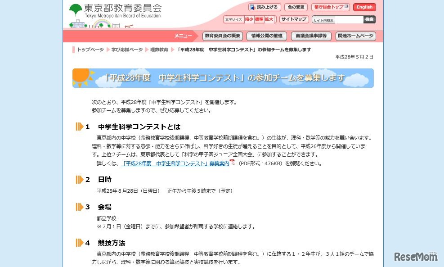Viewport: 444px width, 267px height.
Task: Click the date text 平成28年5月2日
Action: (x=354, y=57)
